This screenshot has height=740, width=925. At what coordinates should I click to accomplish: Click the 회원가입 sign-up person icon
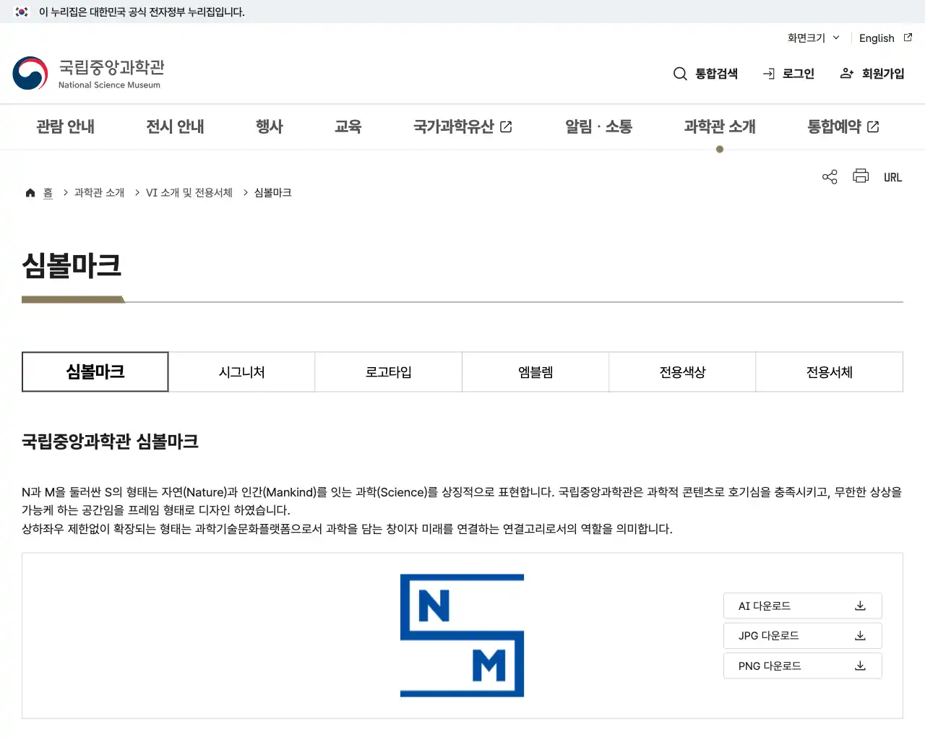(x=846, y=73)
